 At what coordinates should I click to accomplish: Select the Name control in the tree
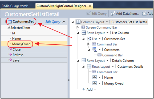(108, 77)
